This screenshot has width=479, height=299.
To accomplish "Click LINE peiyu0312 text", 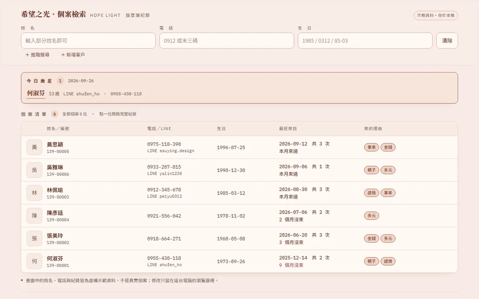I will tap(164, 197).
